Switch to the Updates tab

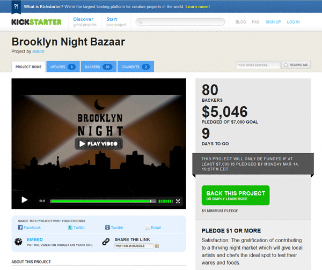(63, 66)
